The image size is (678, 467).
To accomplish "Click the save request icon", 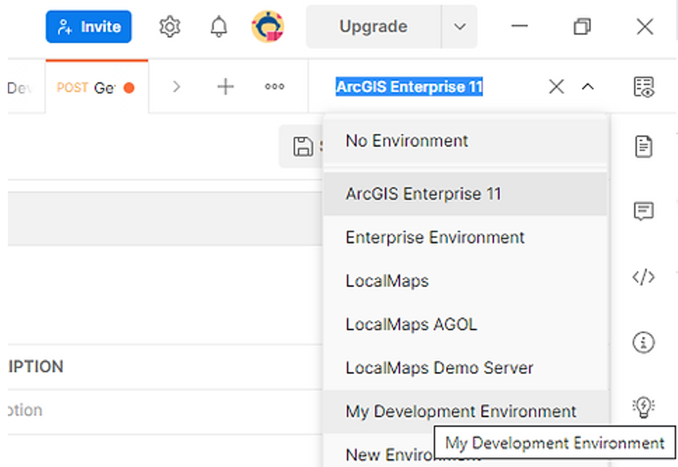I will (x=303, y=146).
